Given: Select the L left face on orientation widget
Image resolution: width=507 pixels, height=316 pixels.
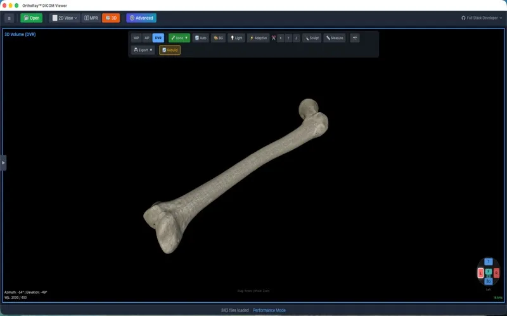Looking at the screenshot, I should click(480, 273).
